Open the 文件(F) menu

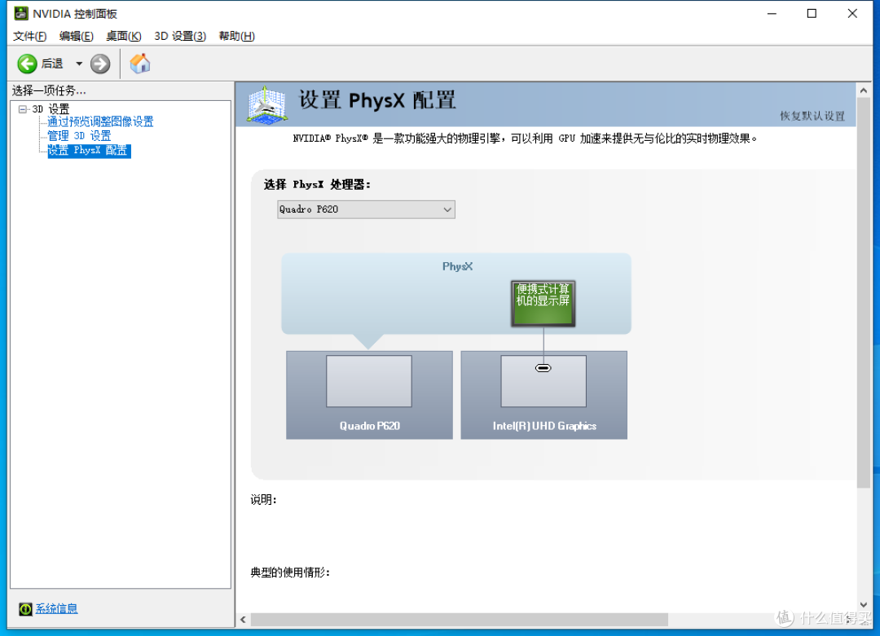coord(29,36)
